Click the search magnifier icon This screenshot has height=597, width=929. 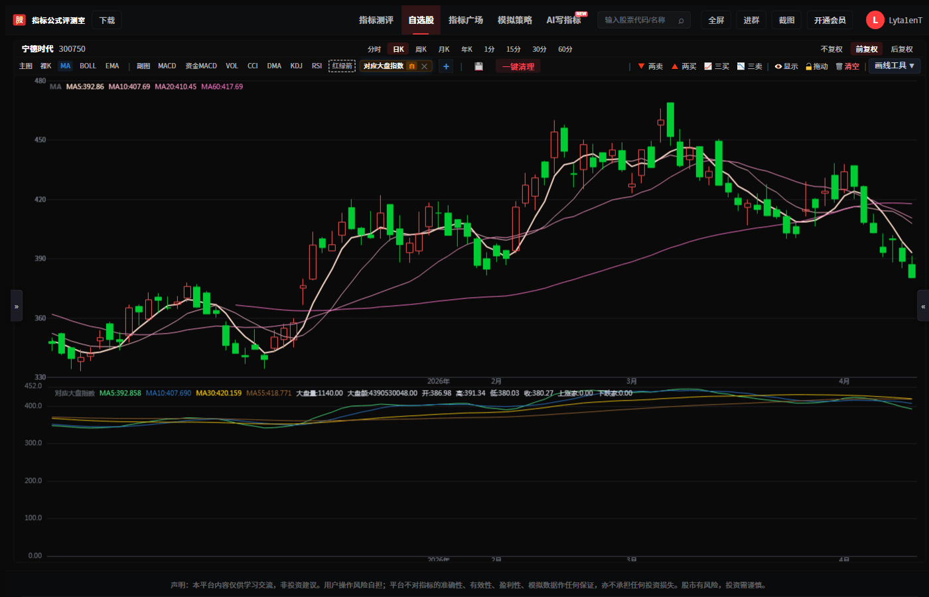tap(681, 21)
